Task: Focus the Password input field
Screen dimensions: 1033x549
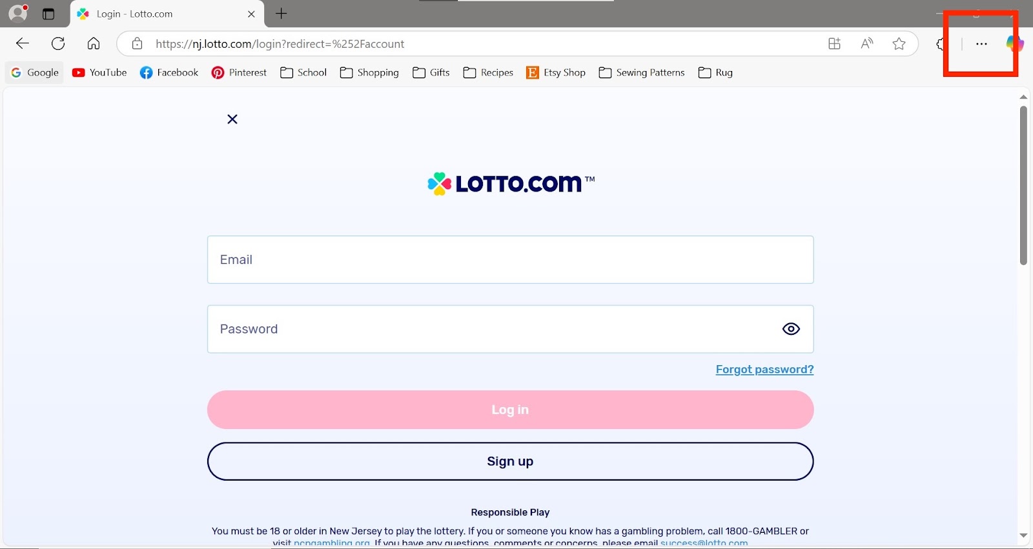Action: pyautogui.click(x=510, y=329)
